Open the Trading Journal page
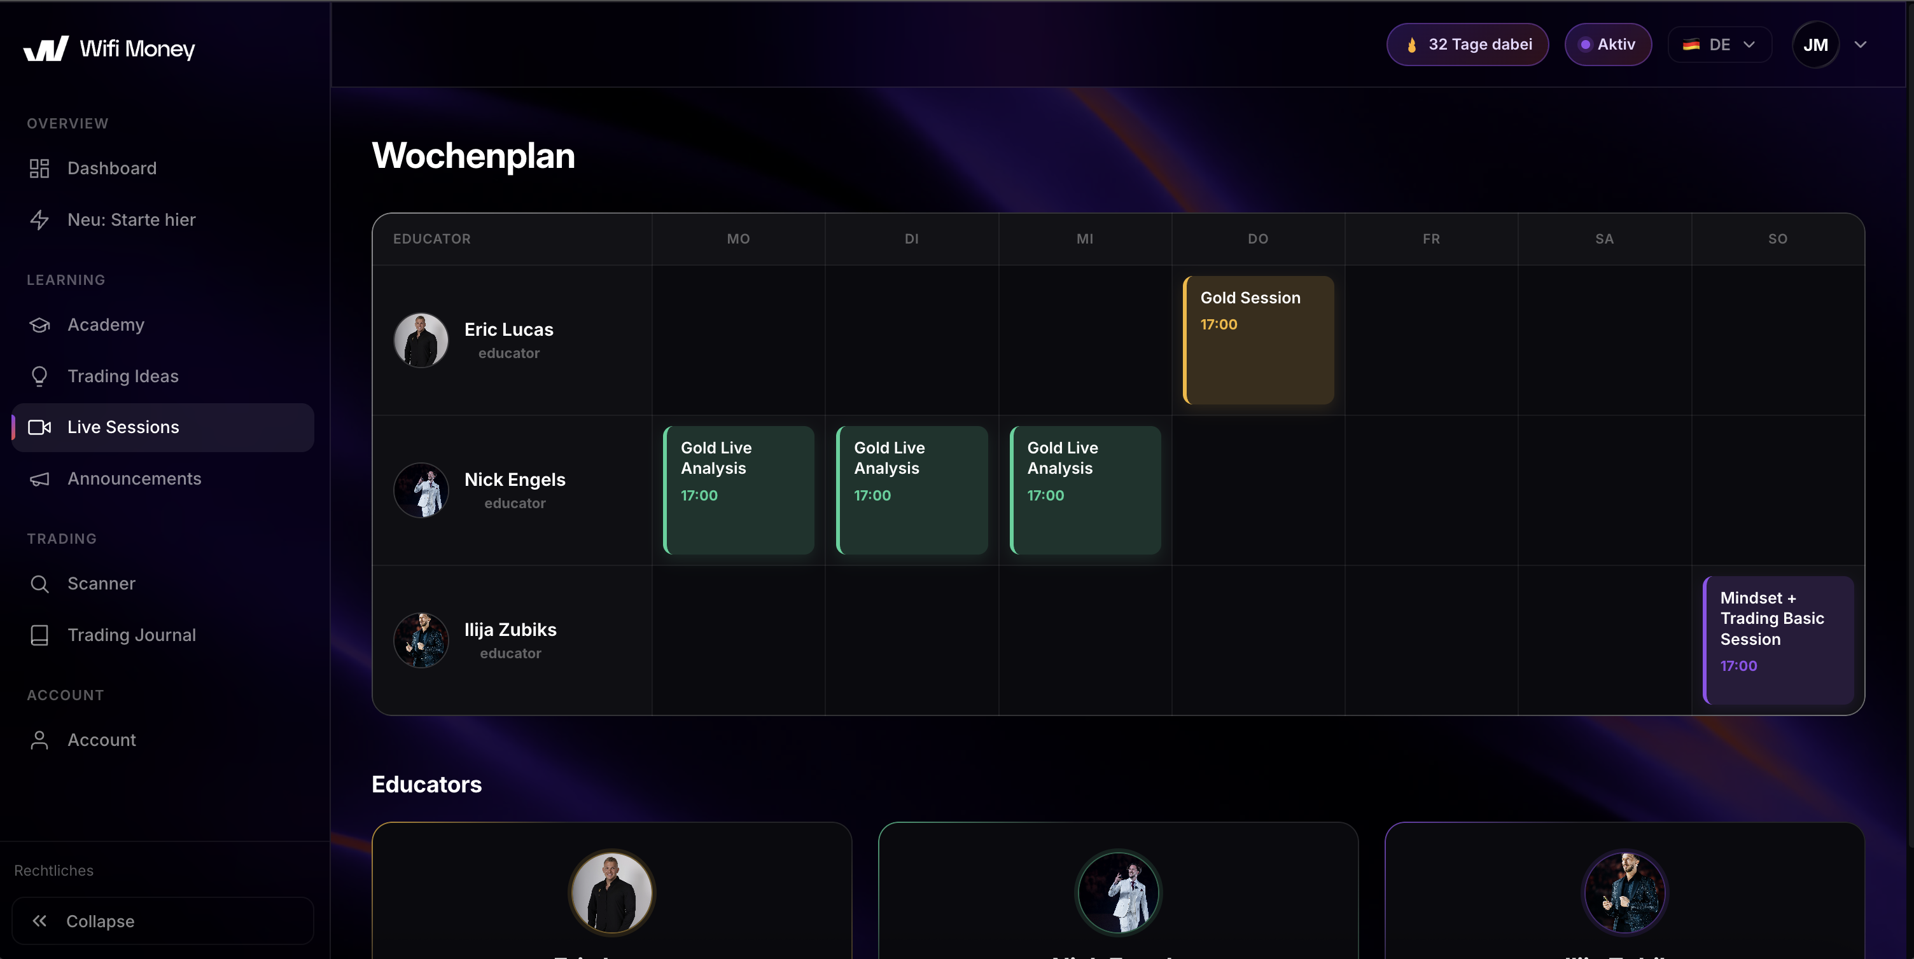 pyautogui.click(x=163, y=635)
